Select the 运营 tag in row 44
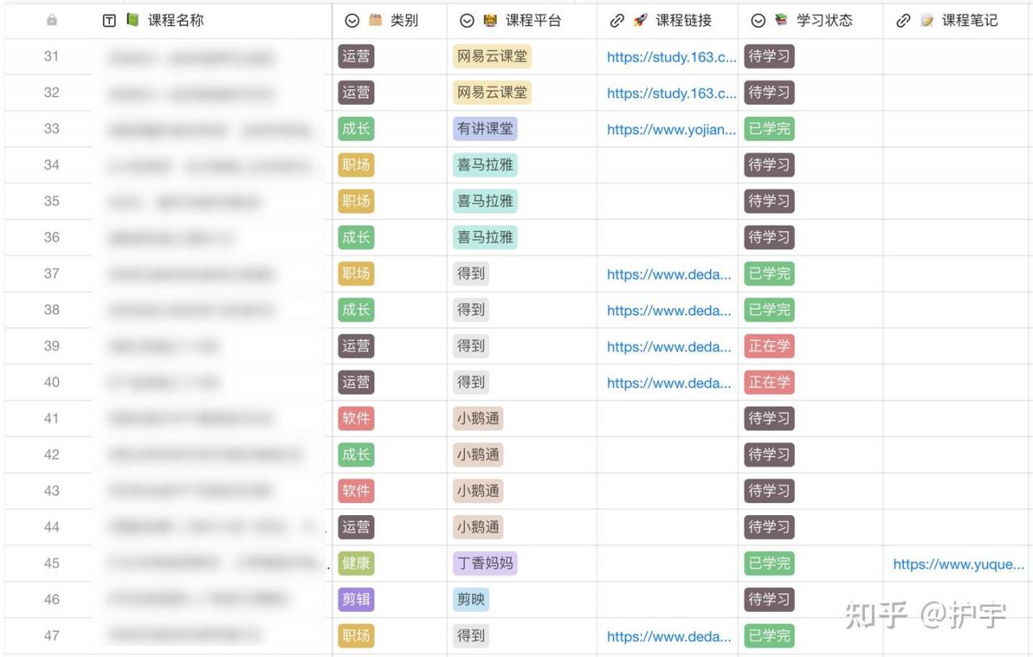The width and height of the screenshot is (1033, 657). [356, 527]
